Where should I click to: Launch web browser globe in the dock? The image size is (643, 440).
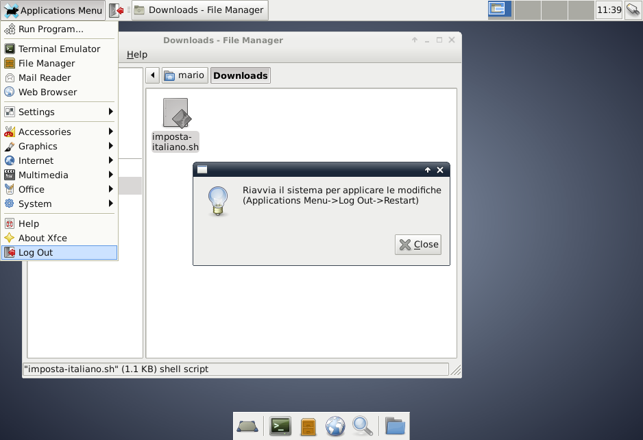[x=335, y=426]
